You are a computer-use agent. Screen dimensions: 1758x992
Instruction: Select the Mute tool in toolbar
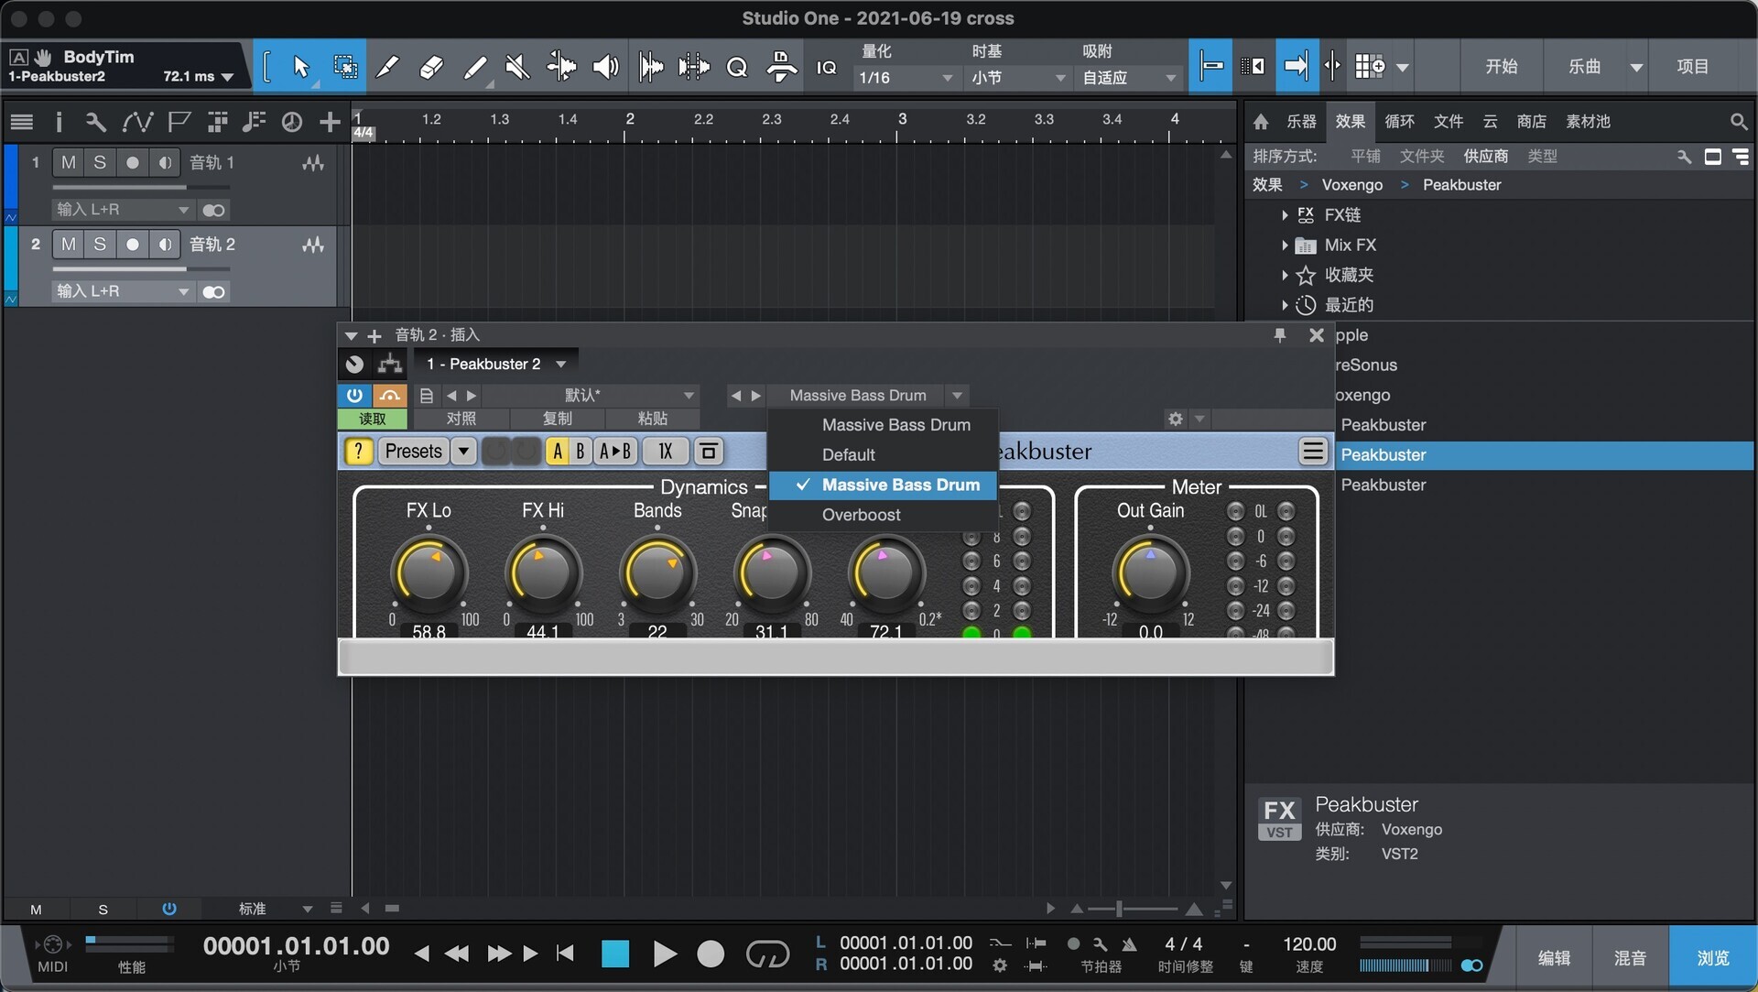point(517,66)
